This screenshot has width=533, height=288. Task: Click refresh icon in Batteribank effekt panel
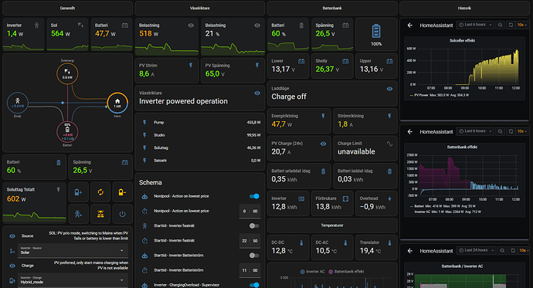coord(511,131)
